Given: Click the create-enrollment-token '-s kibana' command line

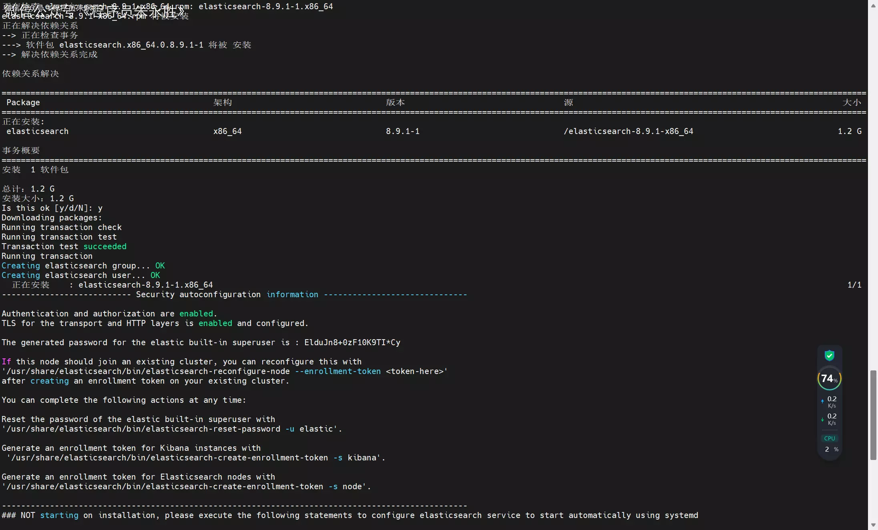Looking at the screenshot, I should coord(195,458).
